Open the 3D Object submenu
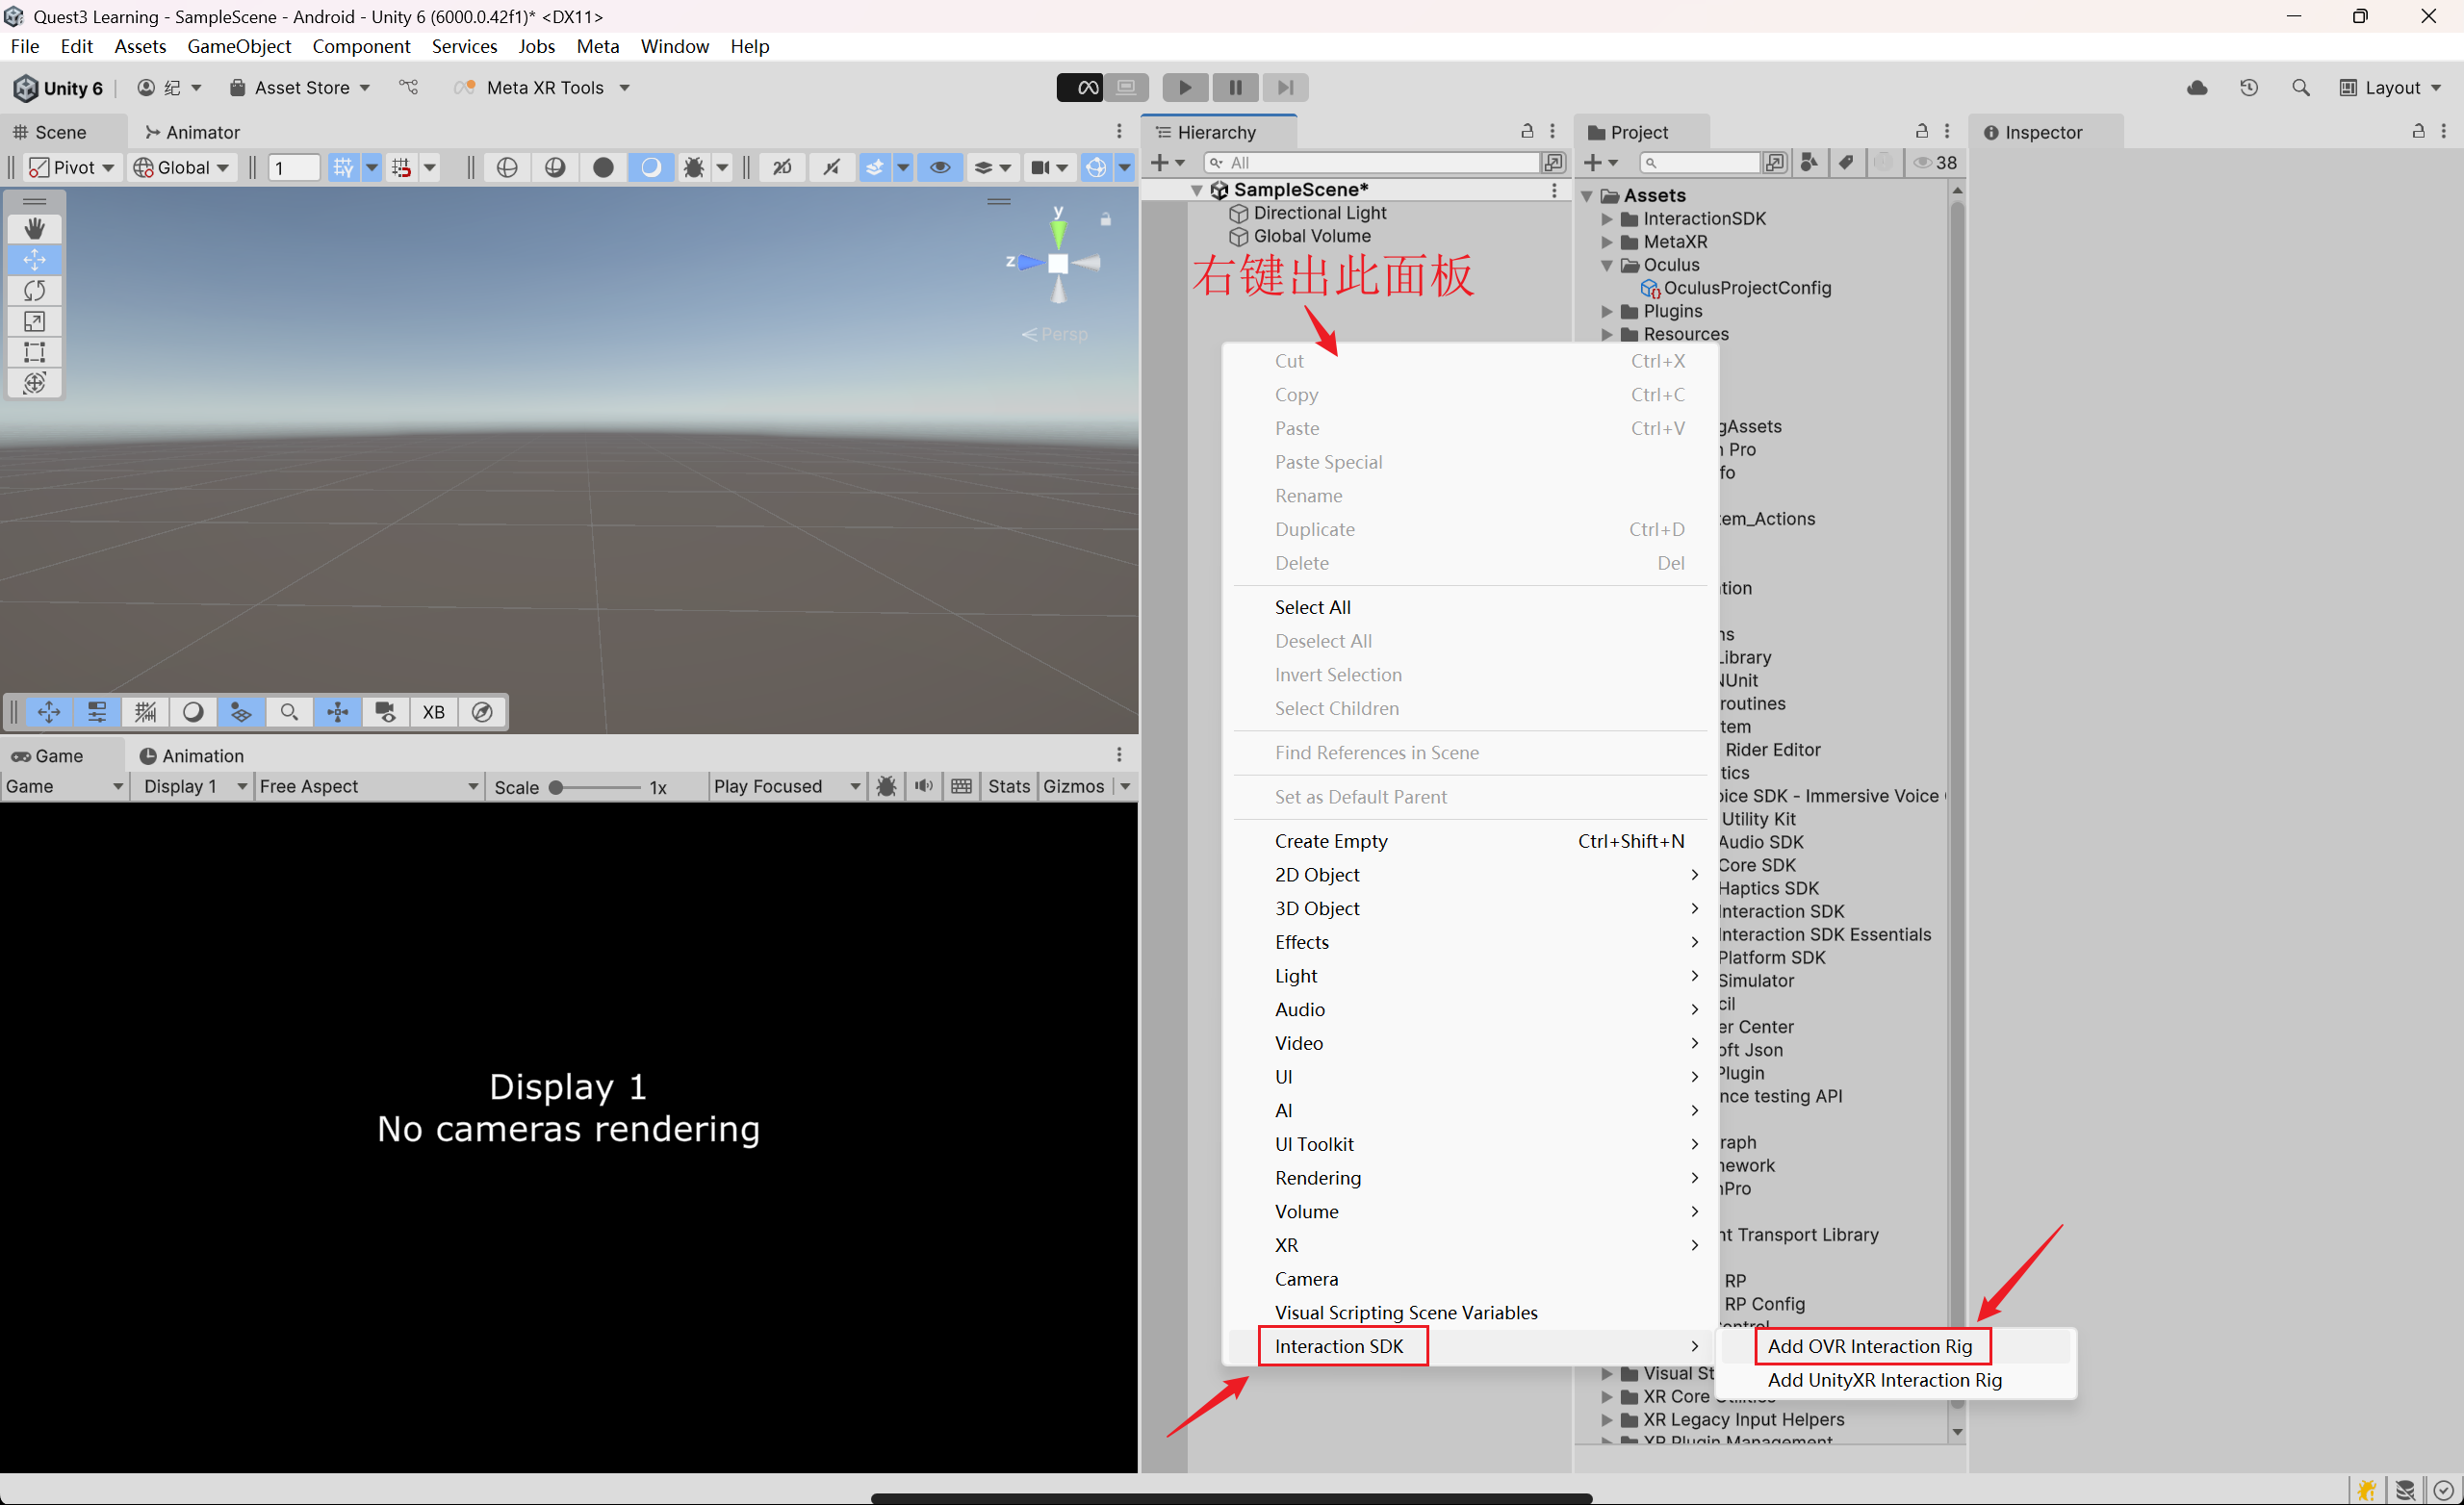2464x1505 pixels. (x=1471, y=909)
